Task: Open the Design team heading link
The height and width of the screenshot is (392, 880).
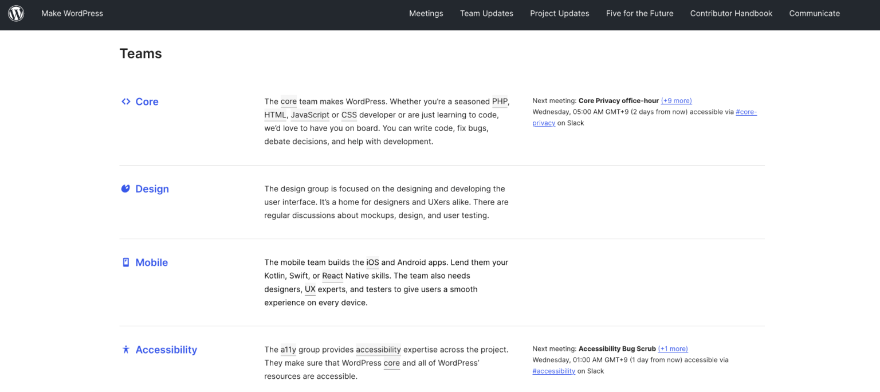Action: 152,189
